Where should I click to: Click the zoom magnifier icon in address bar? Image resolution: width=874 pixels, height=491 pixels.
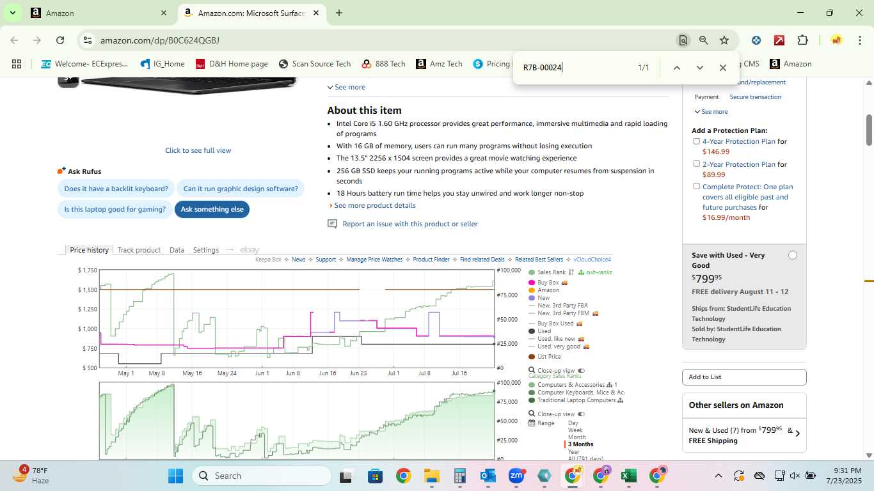(704, 40)
